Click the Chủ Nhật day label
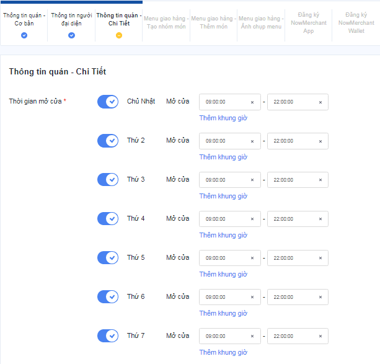380x364 pixels. pyautogui.click(x=141, y=101)
